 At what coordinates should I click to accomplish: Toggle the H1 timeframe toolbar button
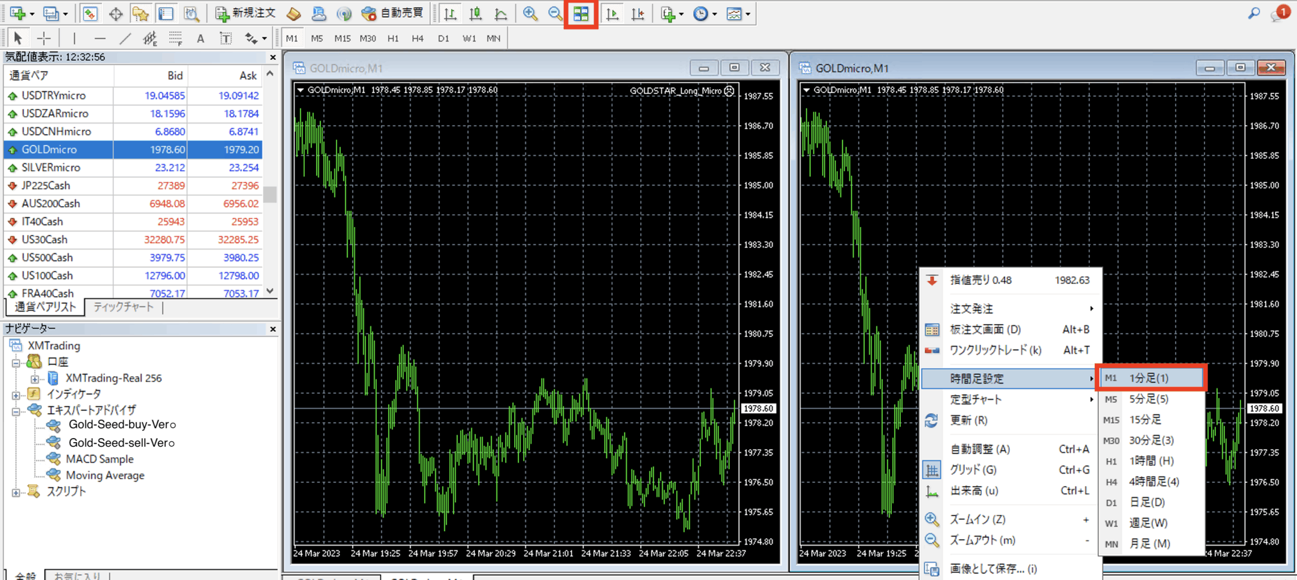[x=393, y=38]
